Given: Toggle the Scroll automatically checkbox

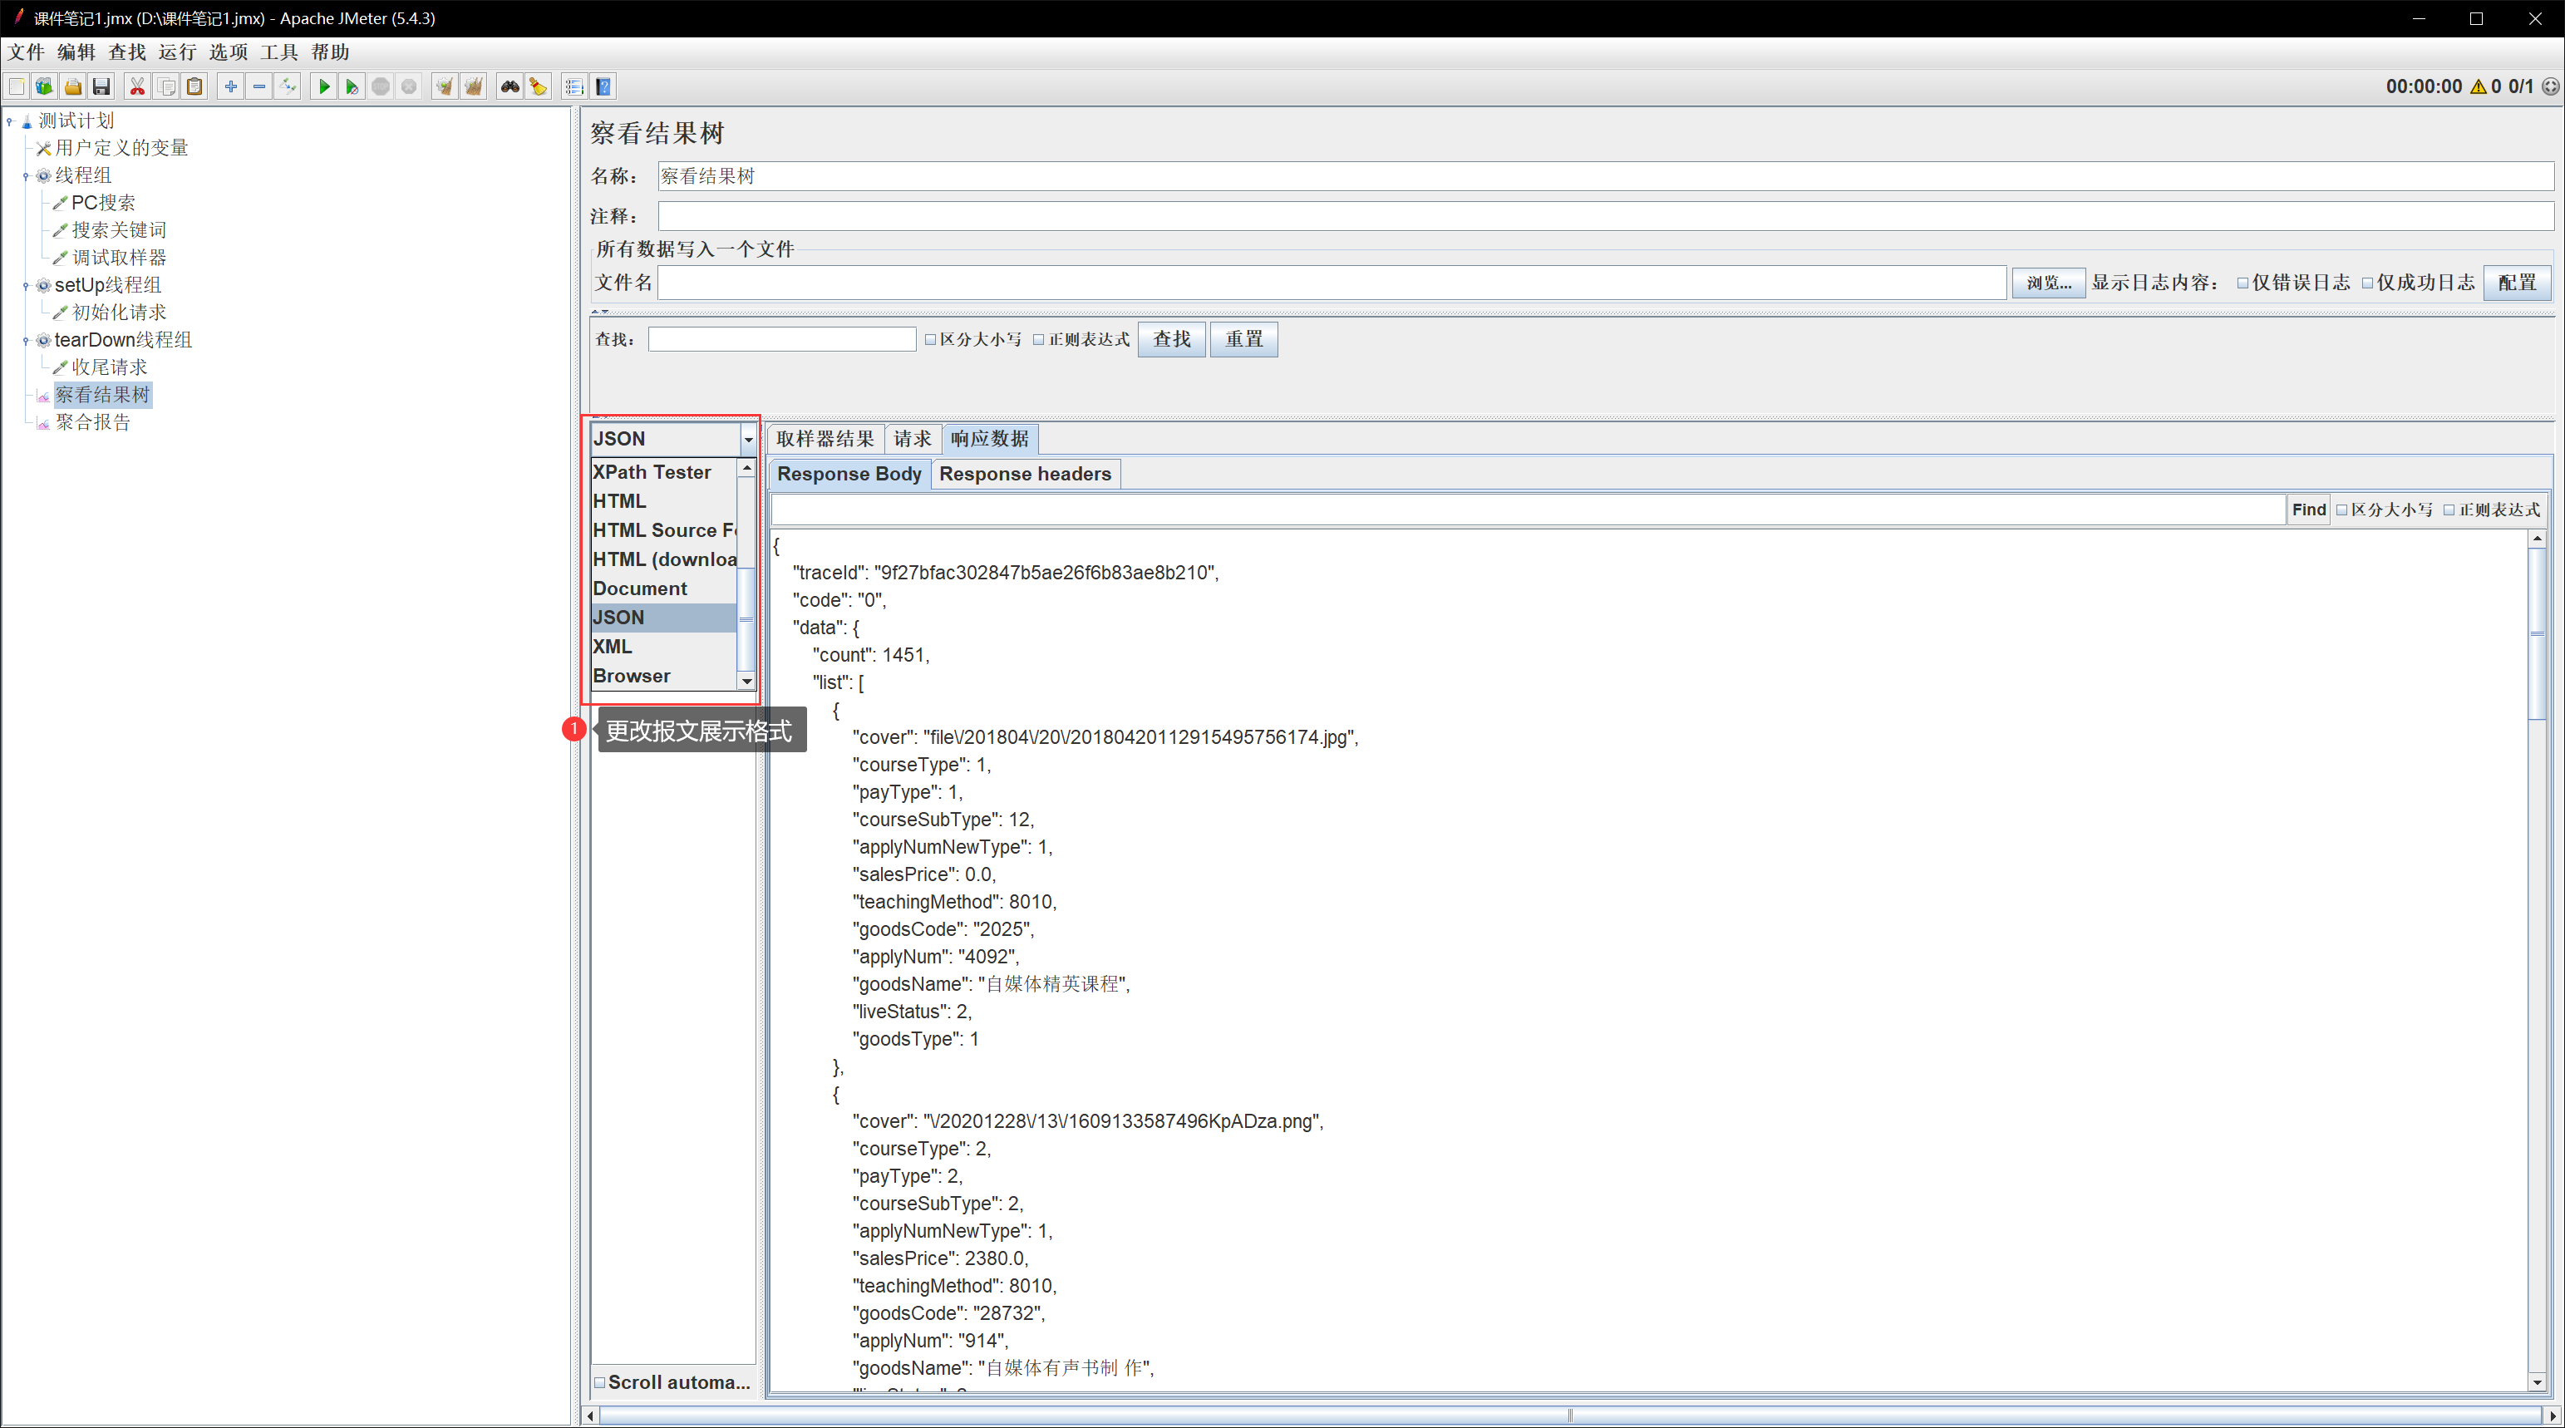Looking at the screenshot, I should click(600, 1382).
